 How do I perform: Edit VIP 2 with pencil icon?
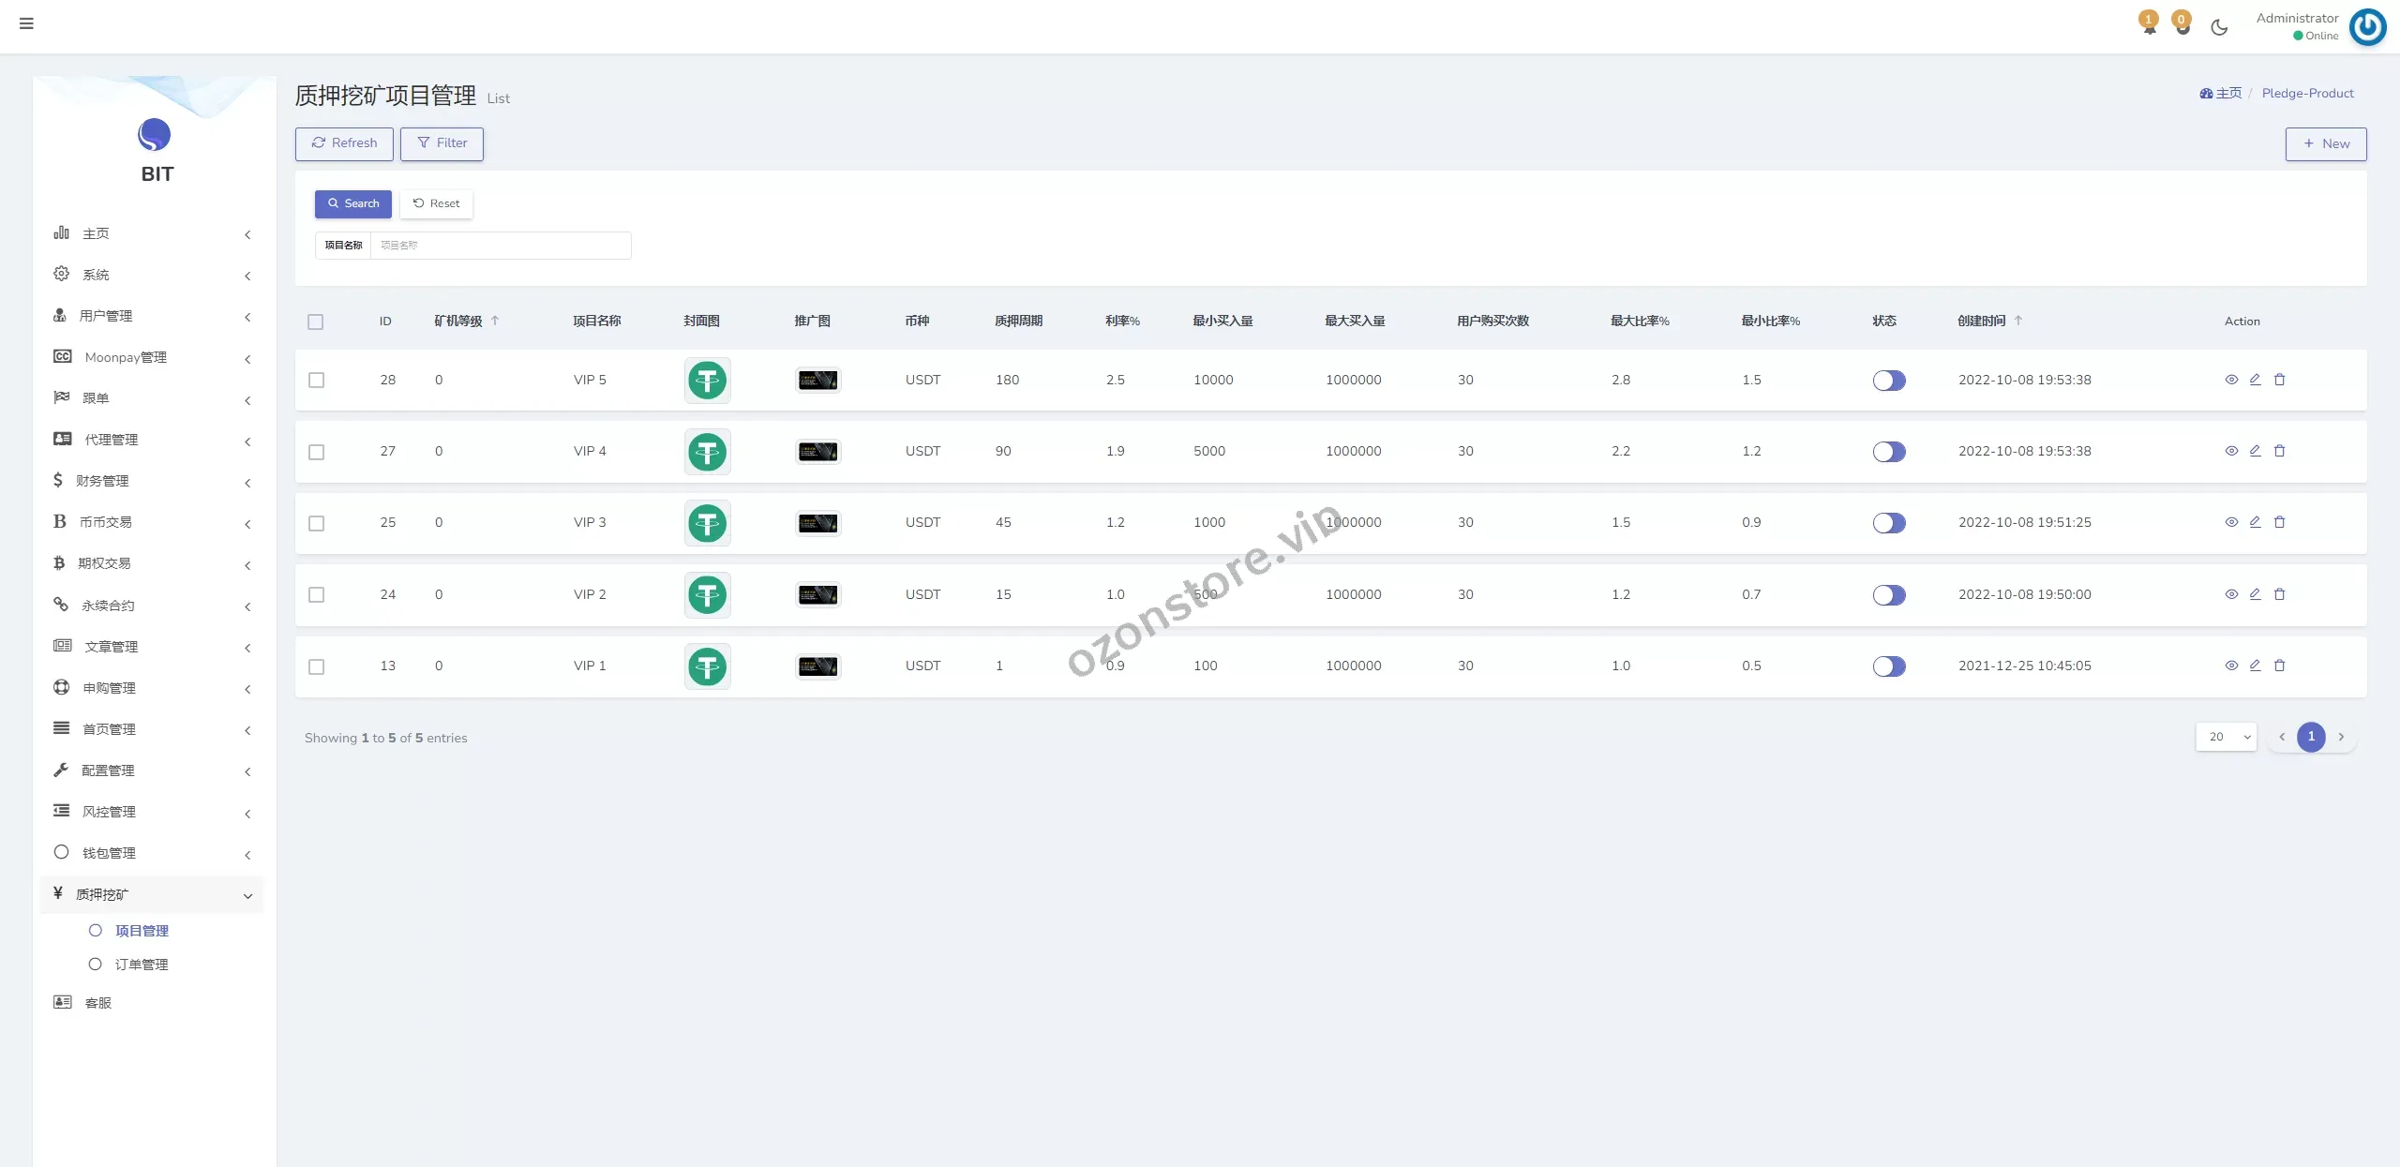2255,594
